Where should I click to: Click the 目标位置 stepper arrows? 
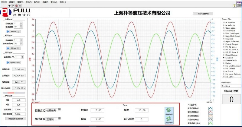coord(21,24)
